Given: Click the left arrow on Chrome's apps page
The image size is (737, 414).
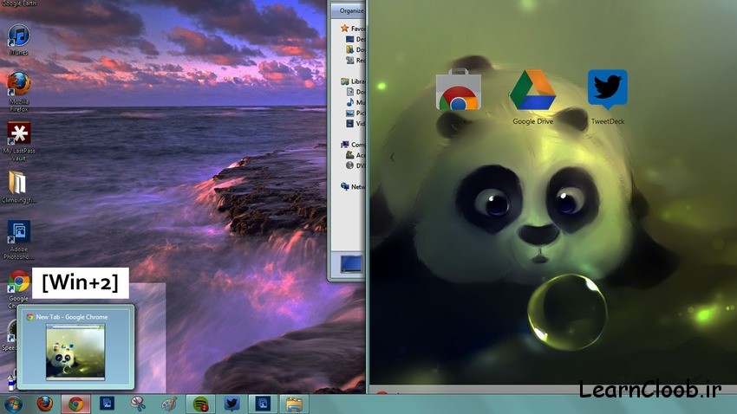Looking at the screenshot, I should [392, 158].
